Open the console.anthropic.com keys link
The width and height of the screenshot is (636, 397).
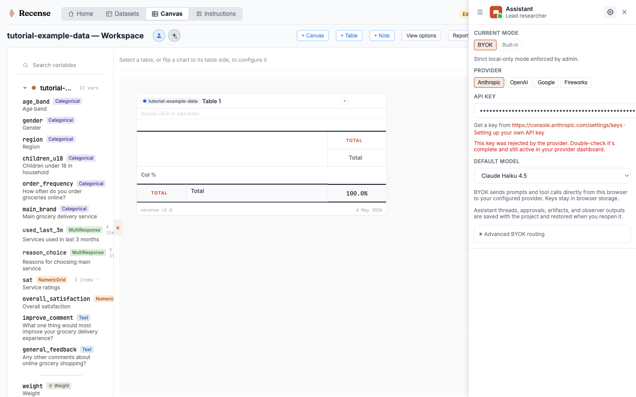[567, 125]
